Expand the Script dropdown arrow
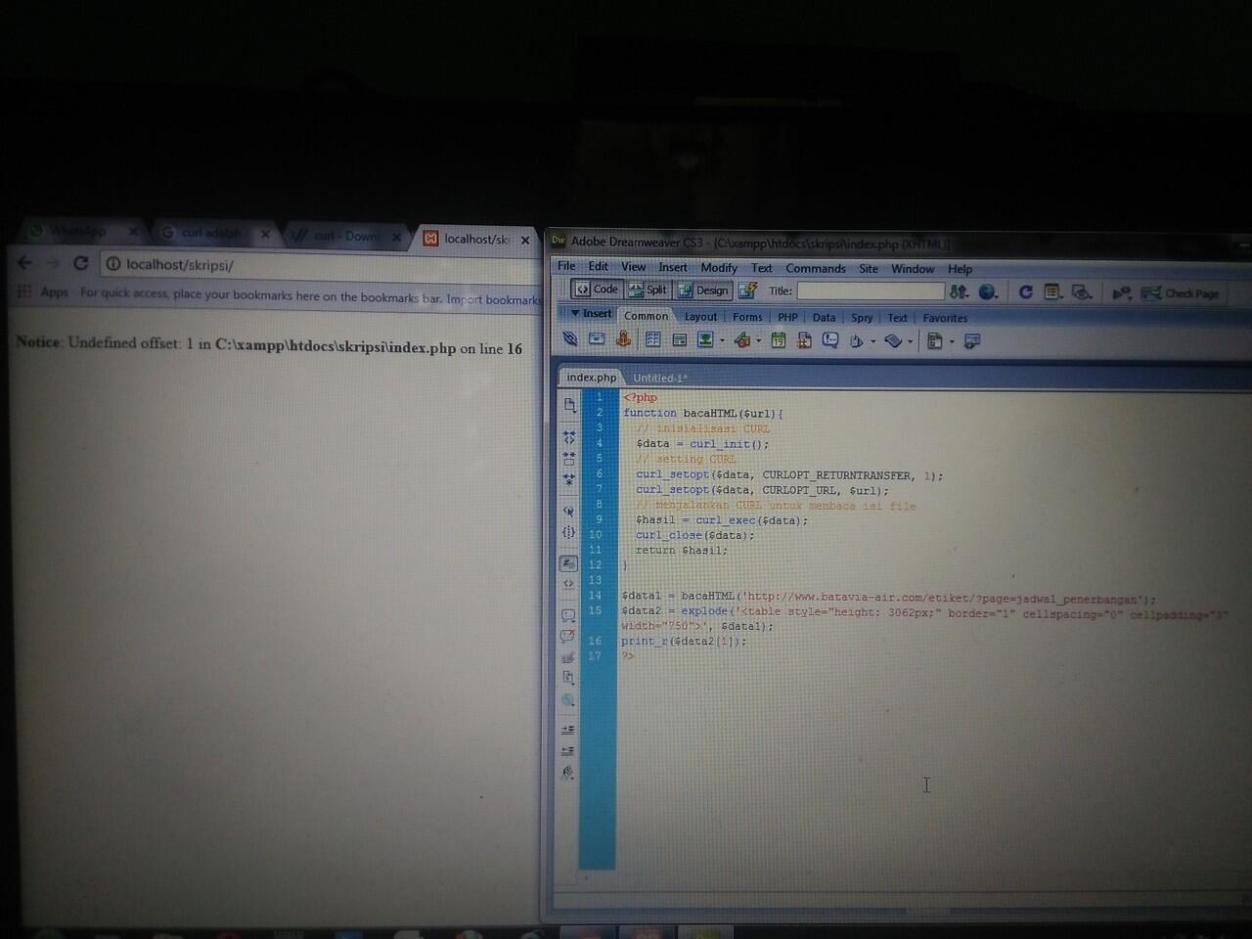The height and width of the screenshot is (939, 1252). click(x=909, y=341)
